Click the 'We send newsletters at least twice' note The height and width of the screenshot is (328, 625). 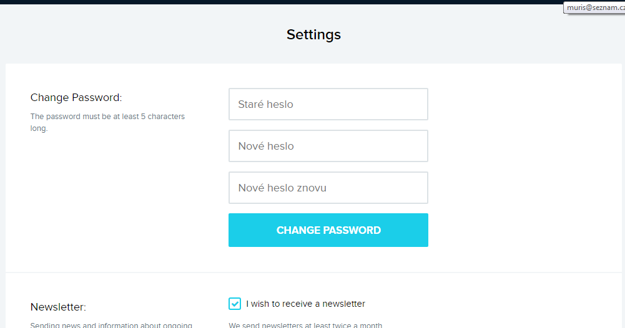[305, 325]
